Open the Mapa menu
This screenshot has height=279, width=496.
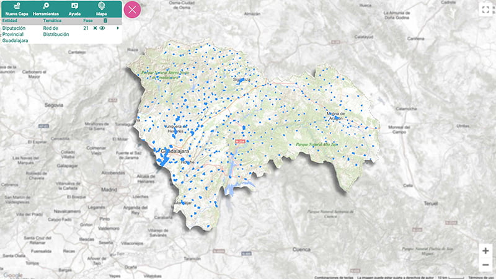(x=101, y=6)
